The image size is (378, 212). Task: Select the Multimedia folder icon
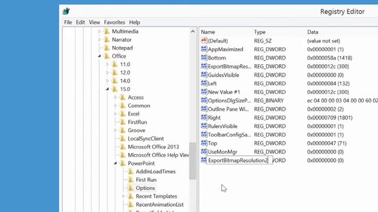coord(106,31)
